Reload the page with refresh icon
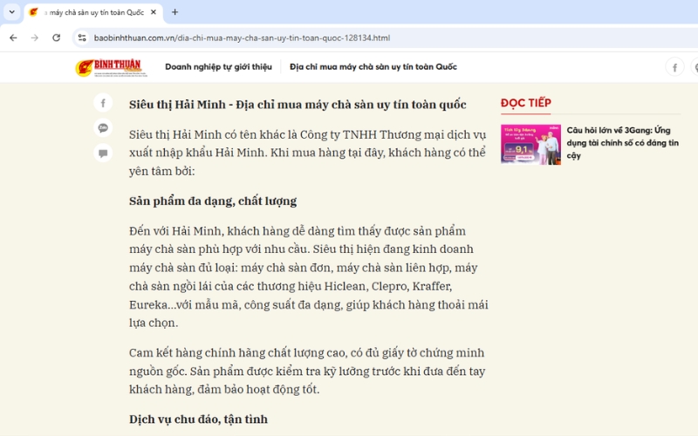This screenshot has height=436, width=698. click(x=56, y=37)
